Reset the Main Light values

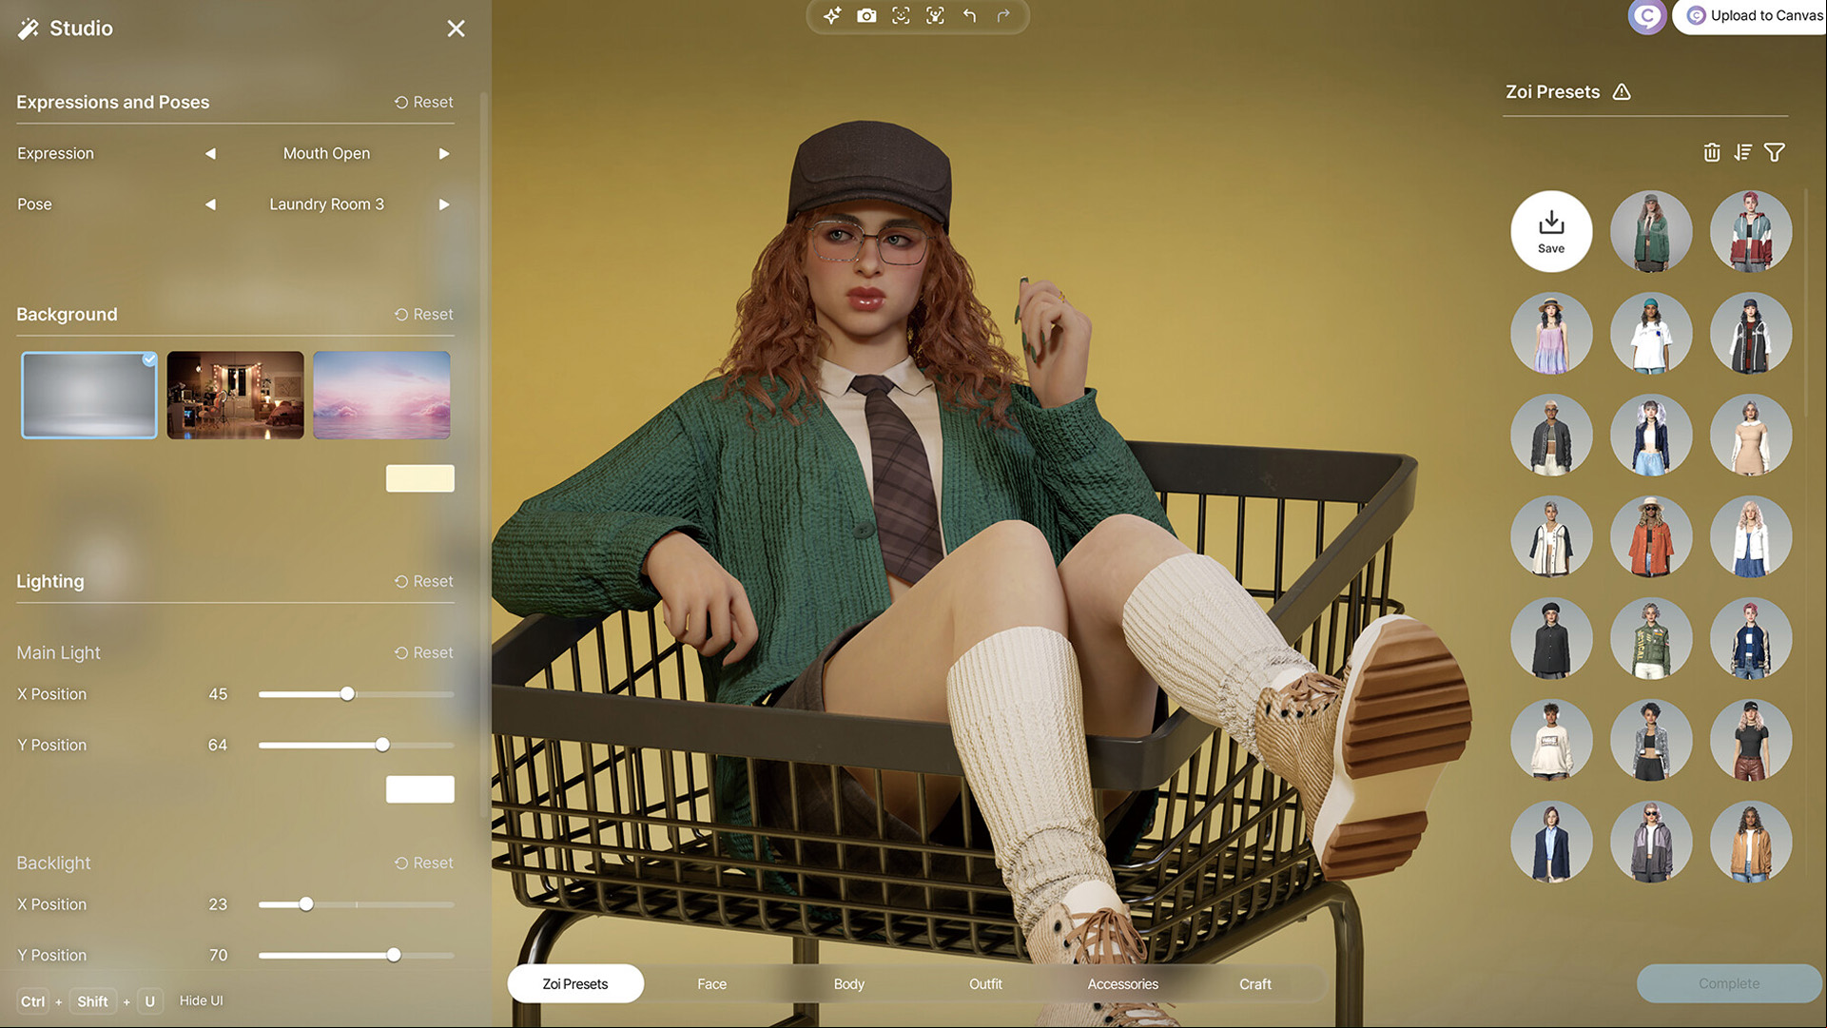point(424,652)
